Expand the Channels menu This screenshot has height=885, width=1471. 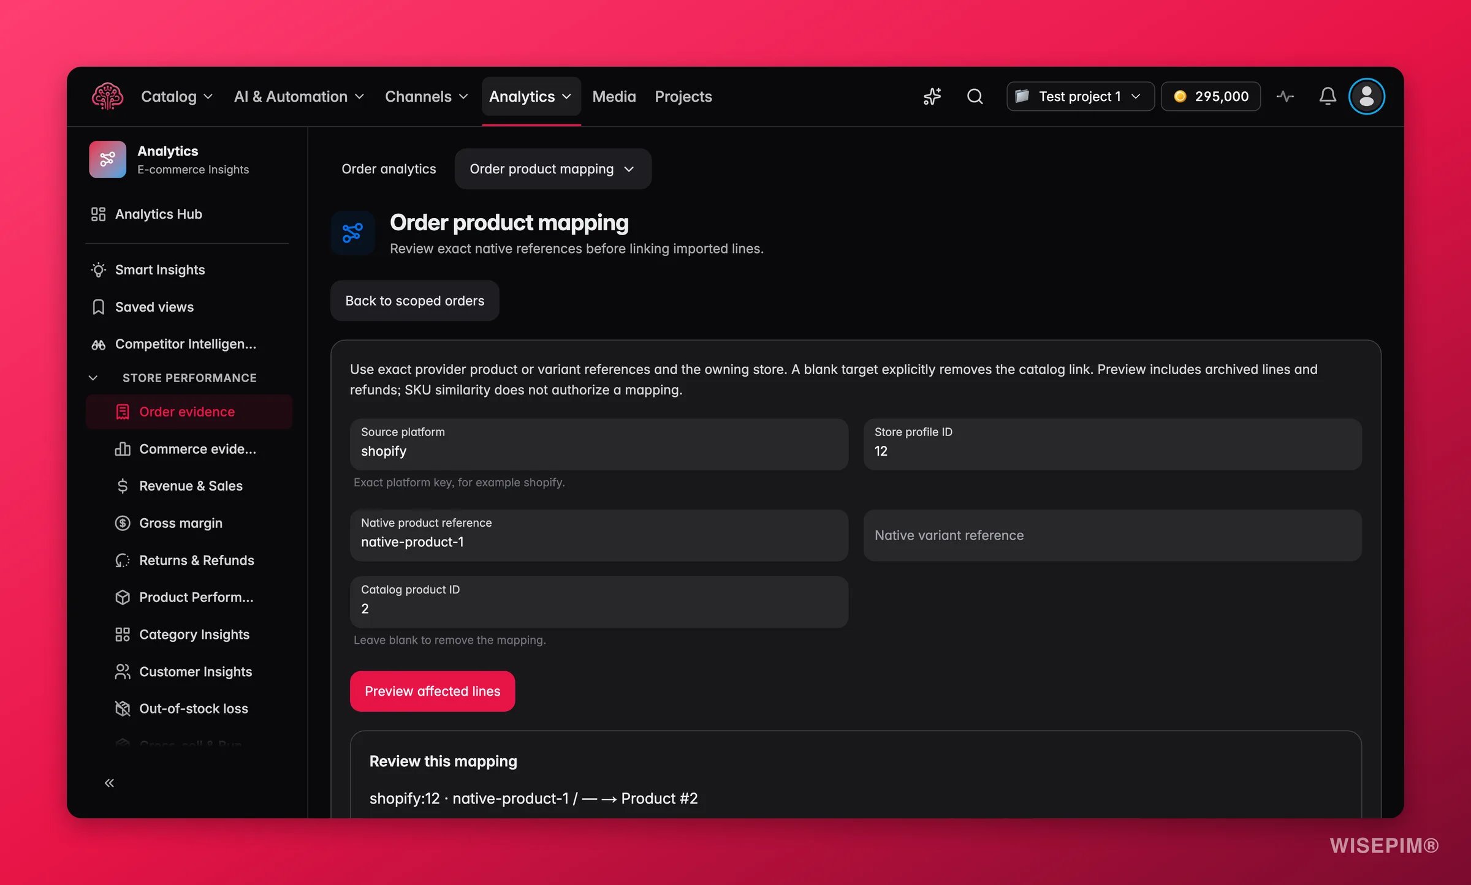pyautogui.click(x=426, y=96)
